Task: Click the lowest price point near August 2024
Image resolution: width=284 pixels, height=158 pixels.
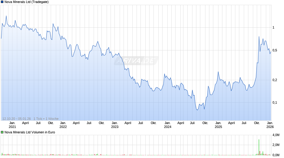Action: pyautogui.click(x=197, y=110)
